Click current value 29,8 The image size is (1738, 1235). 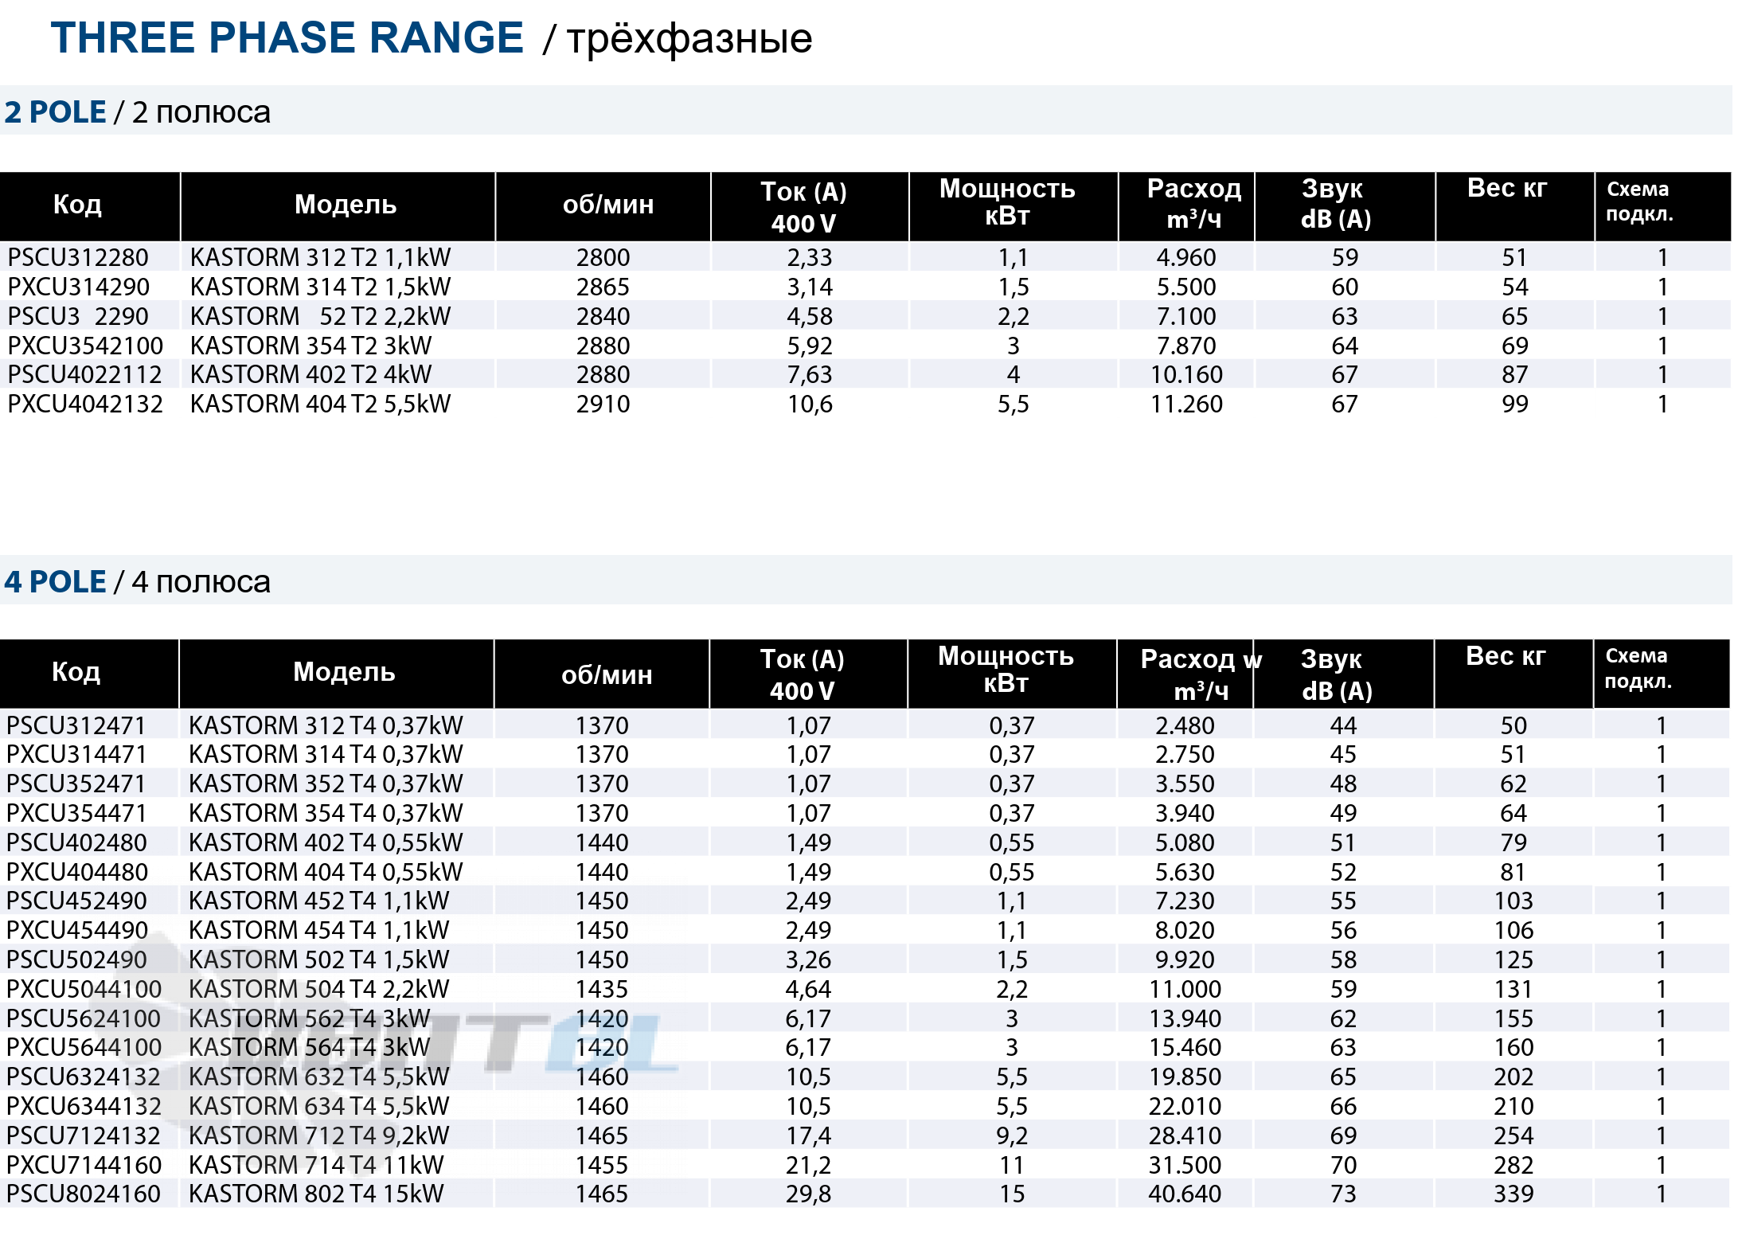click(808, 1194)
